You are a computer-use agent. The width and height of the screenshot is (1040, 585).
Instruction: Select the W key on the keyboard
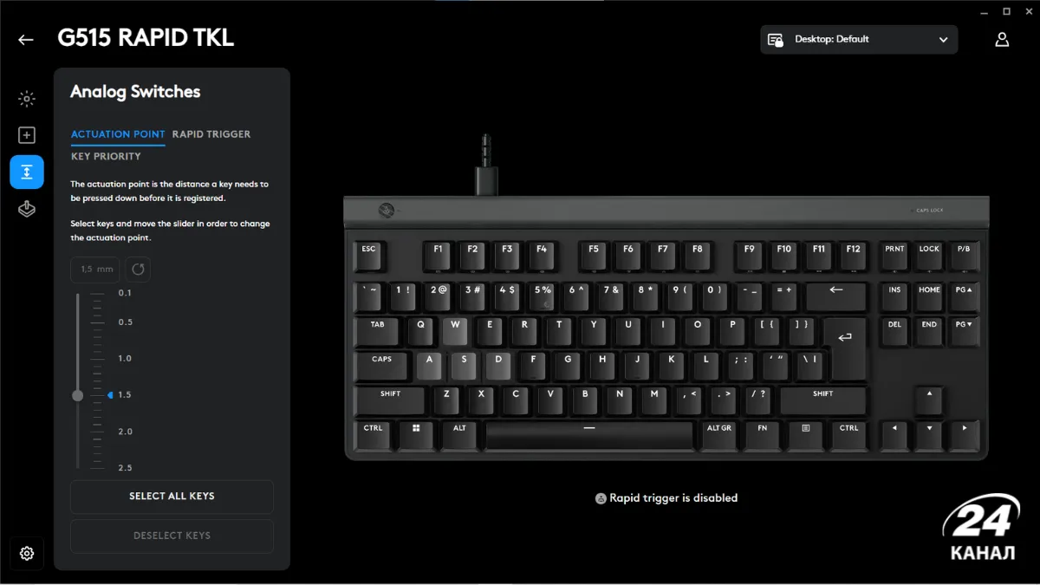pyautogui.click(x=455, y=331)
